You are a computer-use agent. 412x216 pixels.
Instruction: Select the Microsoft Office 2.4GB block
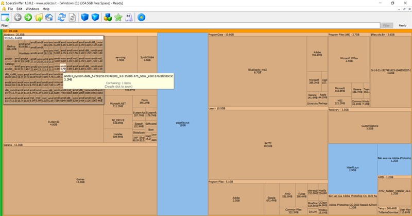[349, 59]
